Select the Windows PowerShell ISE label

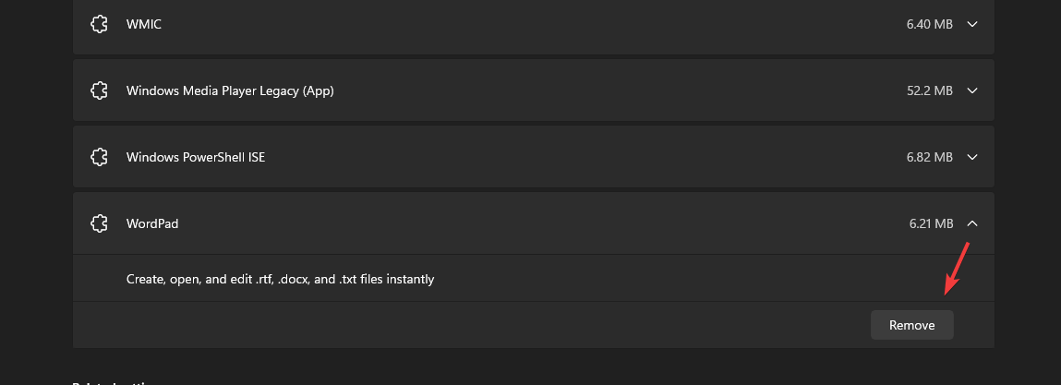click(196, 157)
